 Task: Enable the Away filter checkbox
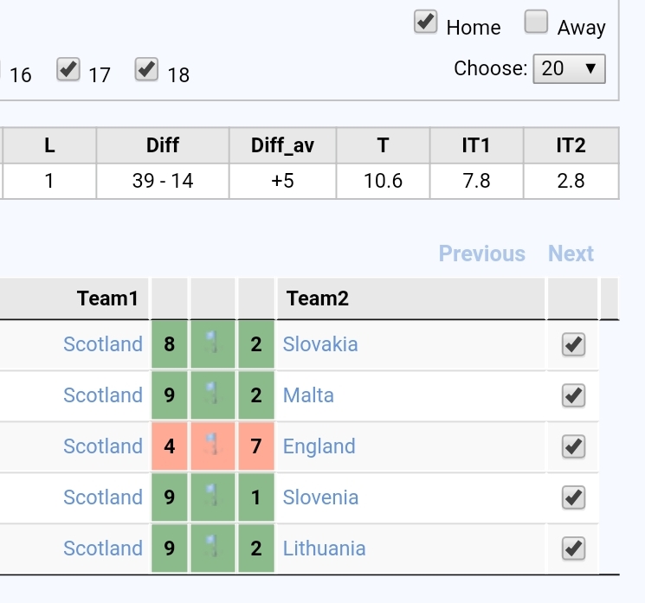point(536,22)
